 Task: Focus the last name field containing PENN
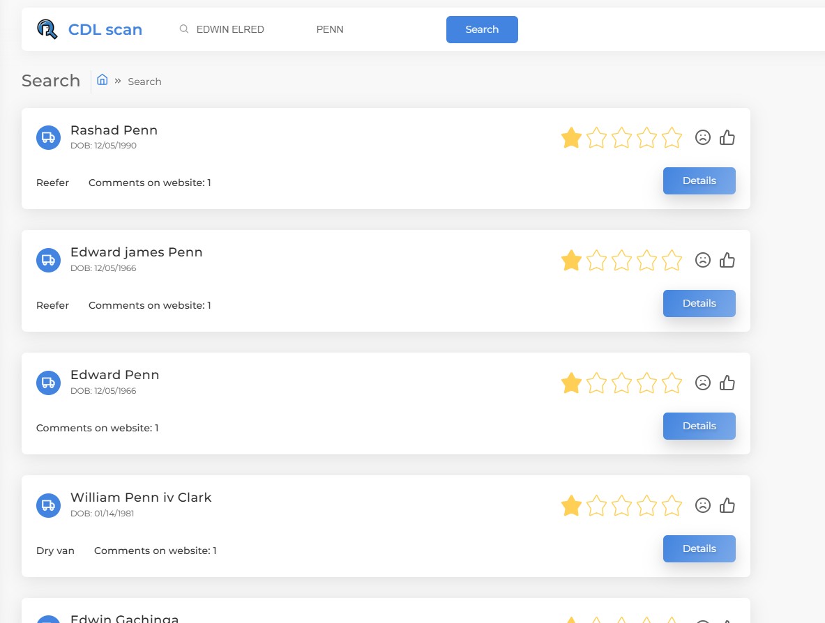tap(330, 29)
